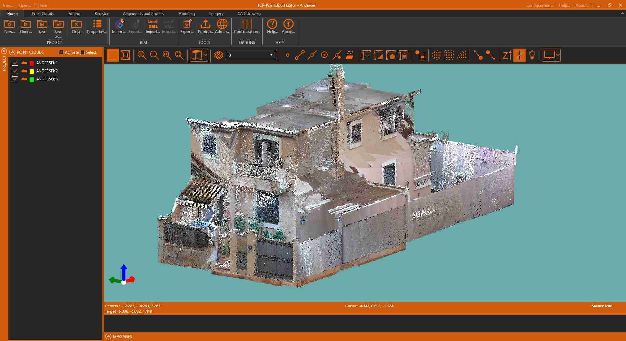The image size is (626, 341).
Task: Open the Alignments and Profiles tab
Action: tap(143, 14)
